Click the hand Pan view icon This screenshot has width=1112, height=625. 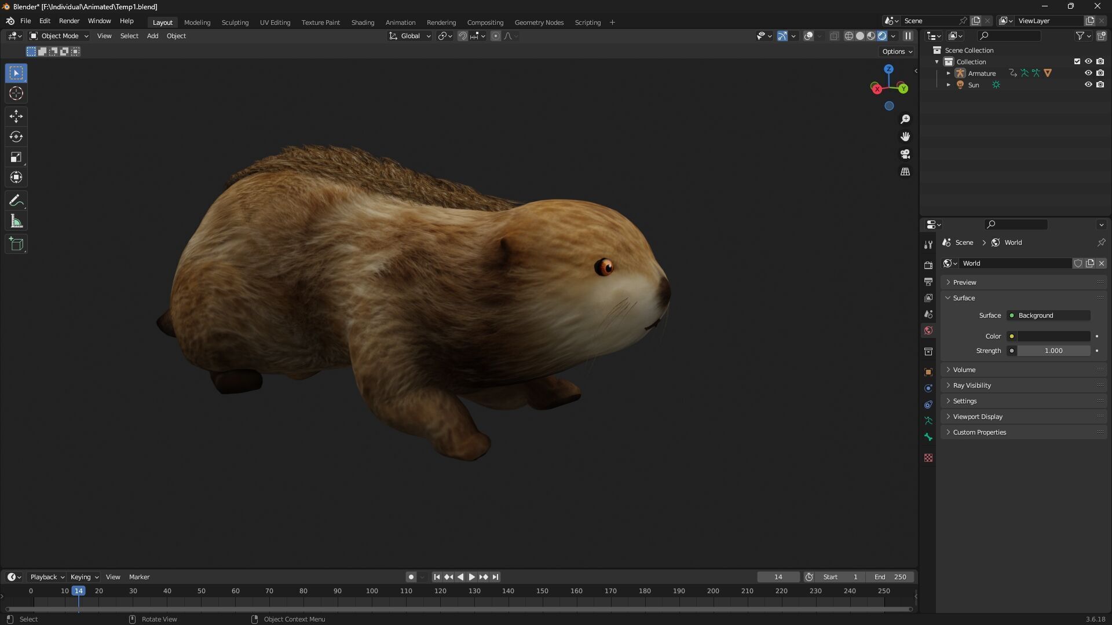[905, 137]
